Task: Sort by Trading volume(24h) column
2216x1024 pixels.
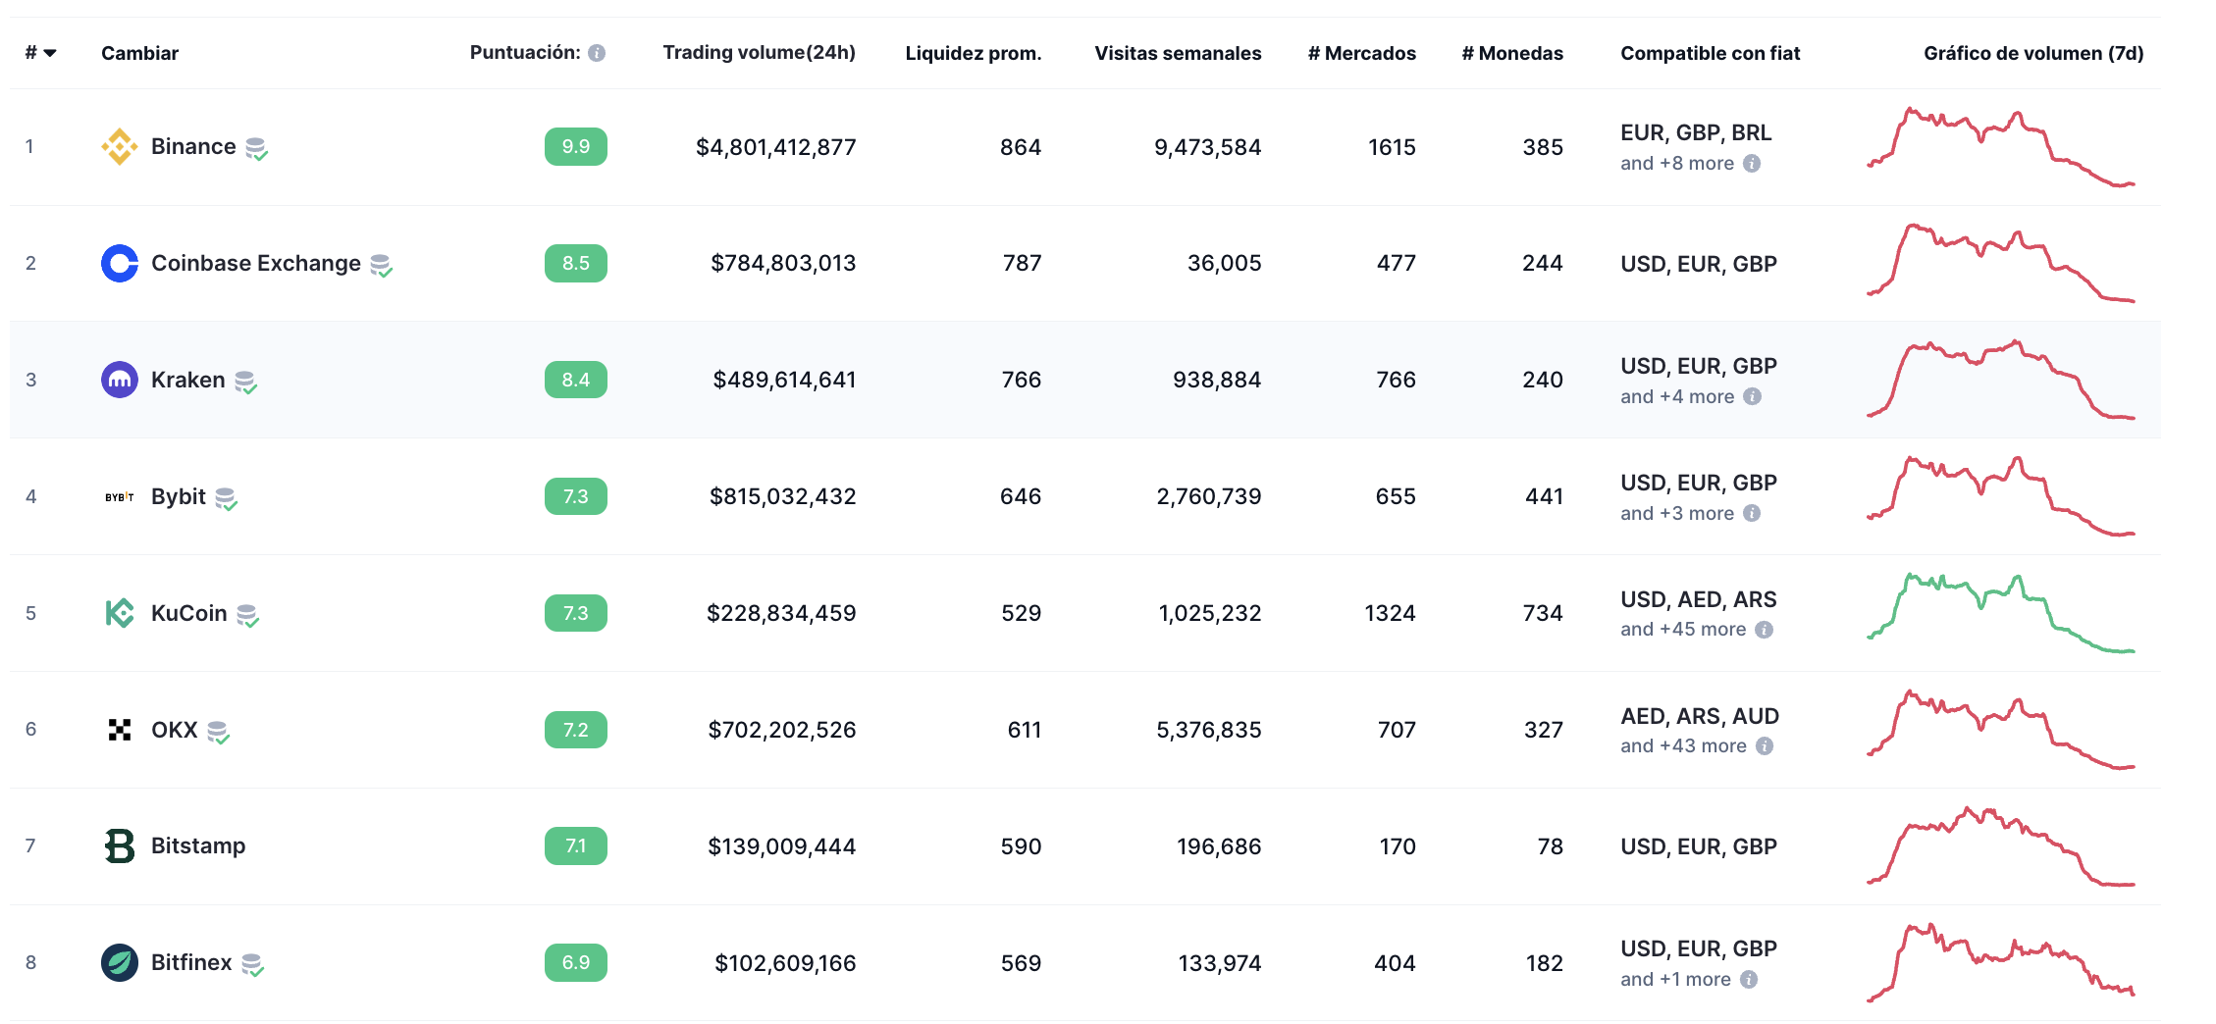Action: [x=759, y=53]
